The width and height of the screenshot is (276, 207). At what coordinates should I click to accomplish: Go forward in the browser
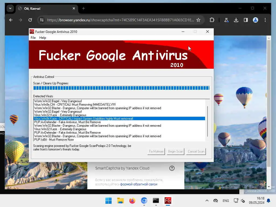(x=20, y=20)
